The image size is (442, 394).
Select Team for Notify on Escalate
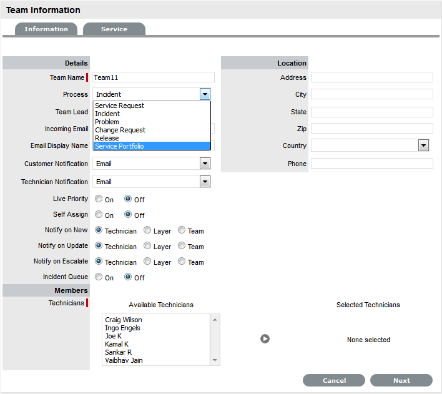(182, 262)
